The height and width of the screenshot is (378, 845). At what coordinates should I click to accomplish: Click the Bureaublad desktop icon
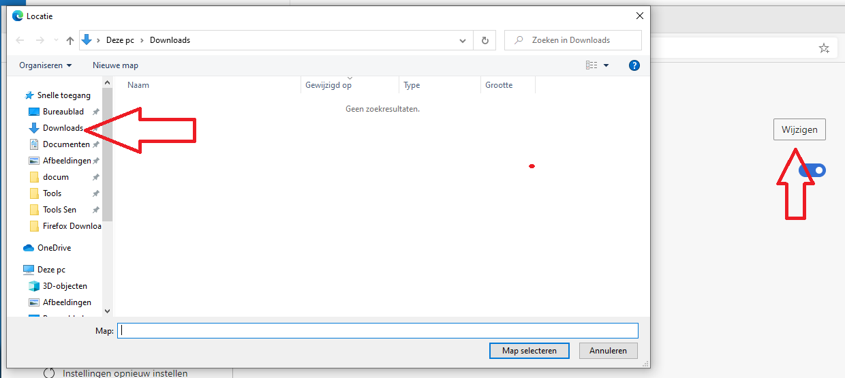(34, 112)
